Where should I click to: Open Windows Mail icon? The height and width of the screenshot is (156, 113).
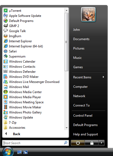(x=6, y=87)
